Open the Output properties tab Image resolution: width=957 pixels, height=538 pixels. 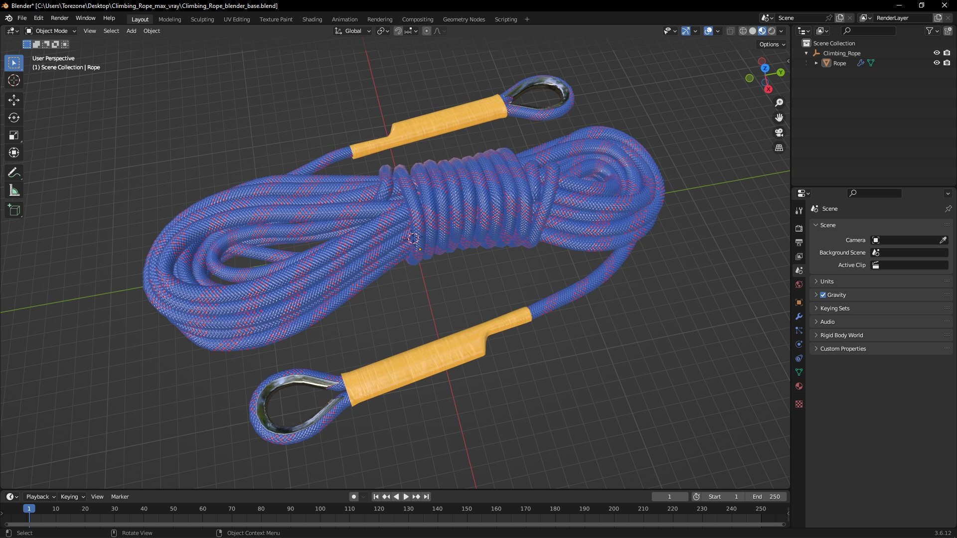799,242
